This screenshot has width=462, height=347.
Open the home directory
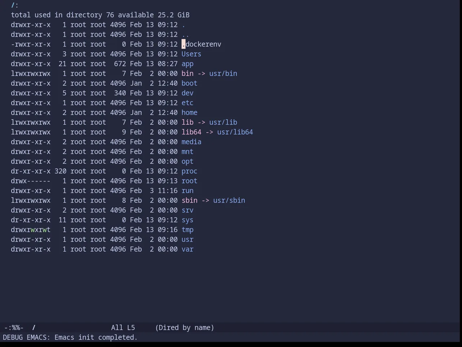point(189,112)
